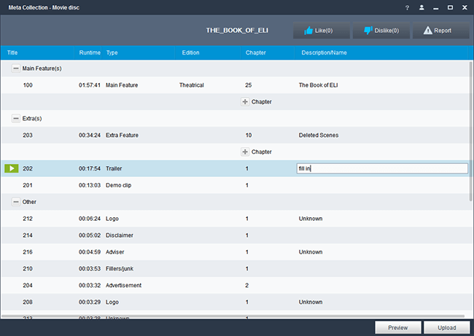Image resolution: width=474 pixels, height=336 pixels.
Task: Click chapter count 2 in row 204
Action: 246,285
